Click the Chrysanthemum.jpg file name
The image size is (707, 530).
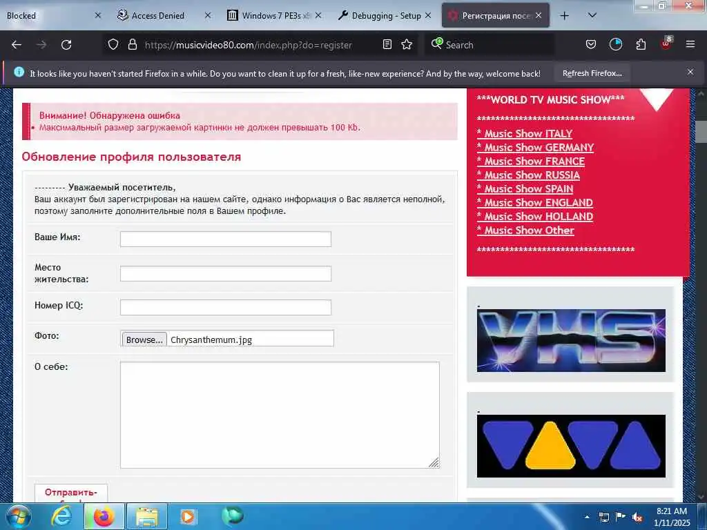tap(211, 340)
